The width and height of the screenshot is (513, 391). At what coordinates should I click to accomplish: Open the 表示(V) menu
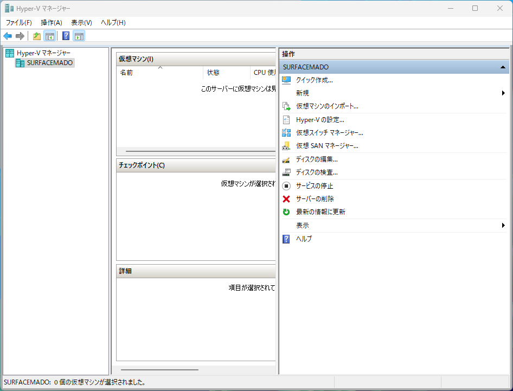[x=81, y=22]
